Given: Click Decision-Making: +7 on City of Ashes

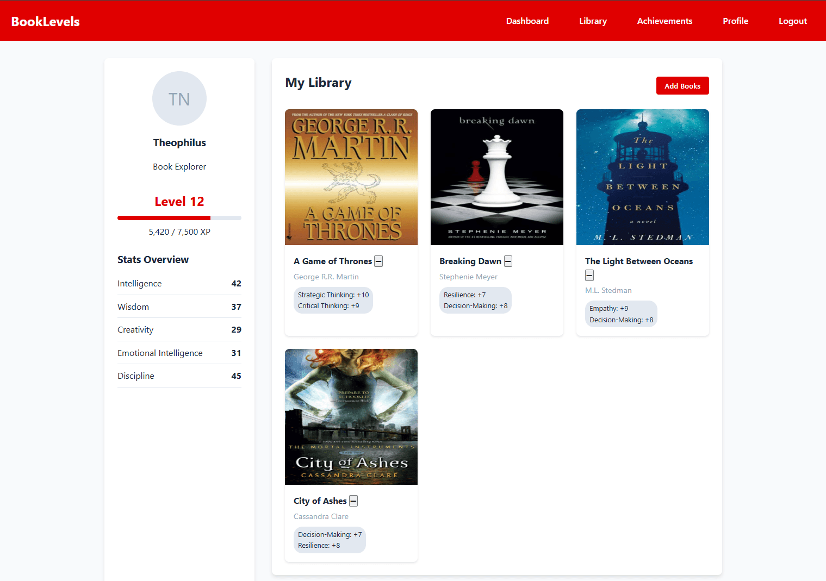Looking at the screenshot, I should pyautogui.click(x=330, y=535).
